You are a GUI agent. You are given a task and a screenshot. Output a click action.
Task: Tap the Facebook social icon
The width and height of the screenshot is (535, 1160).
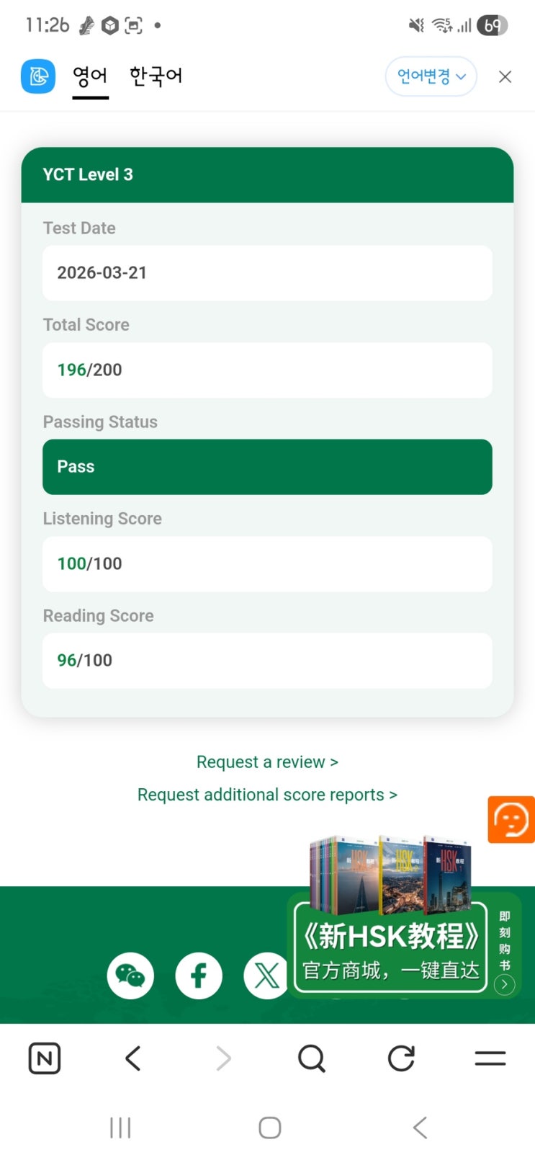point(199,976)
